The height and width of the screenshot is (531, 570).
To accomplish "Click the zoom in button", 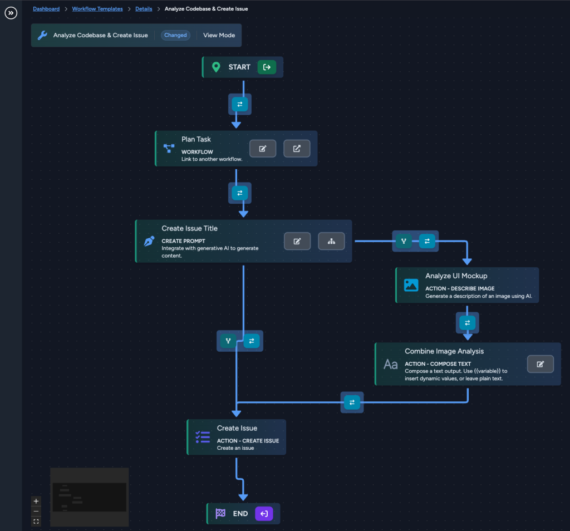I will point(36,501).
